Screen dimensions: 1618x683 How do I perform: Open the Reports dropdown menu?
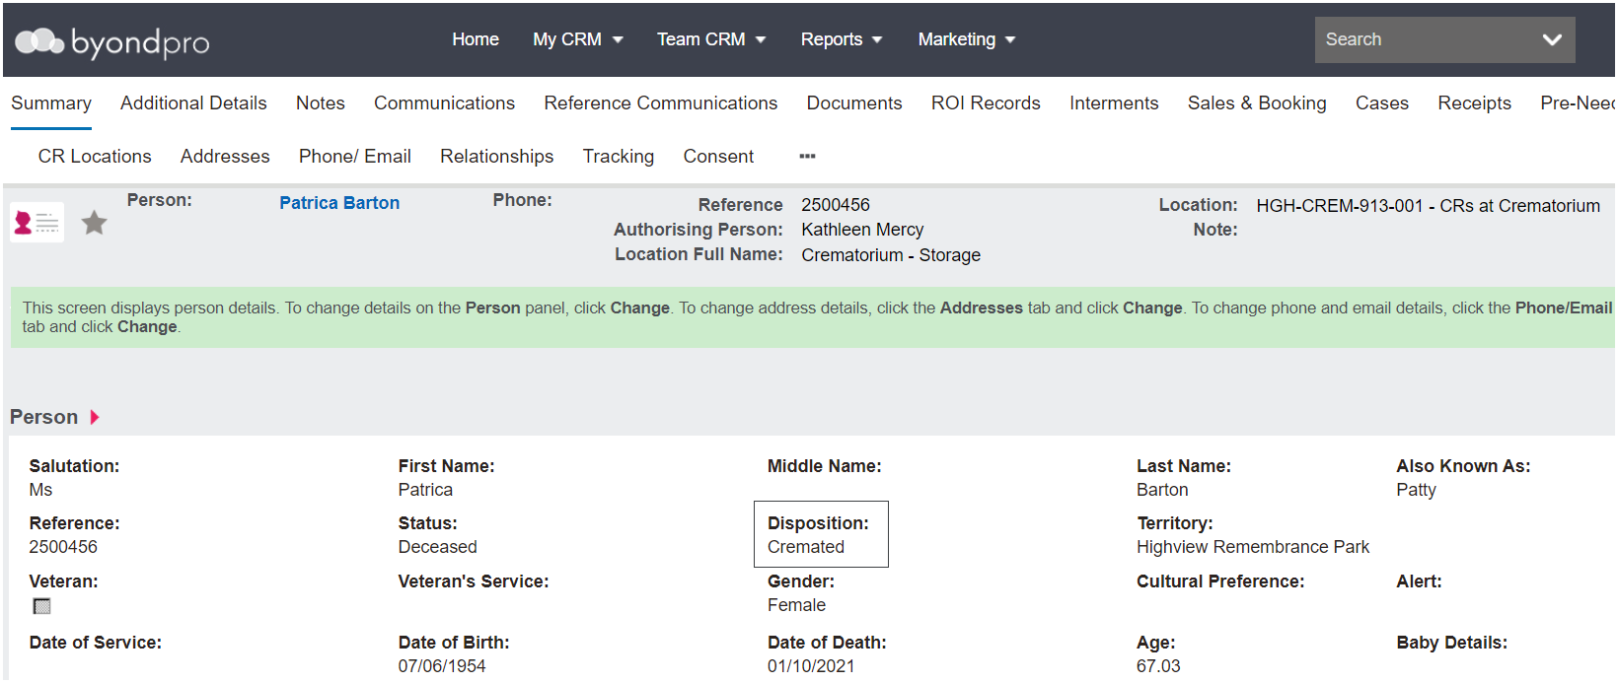coord(842,39)
